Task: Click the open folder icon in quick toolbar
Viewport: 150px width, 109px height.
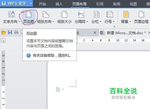Action: [4, 33]
